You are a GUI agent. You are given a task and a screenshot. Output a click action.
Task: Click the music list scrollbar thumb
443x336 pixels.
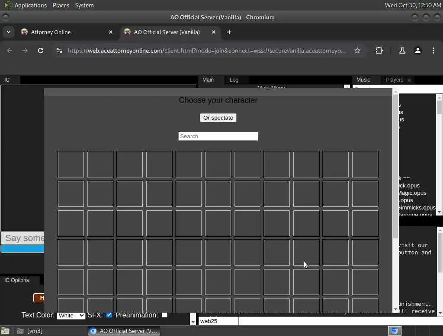(x=439, y=107)
